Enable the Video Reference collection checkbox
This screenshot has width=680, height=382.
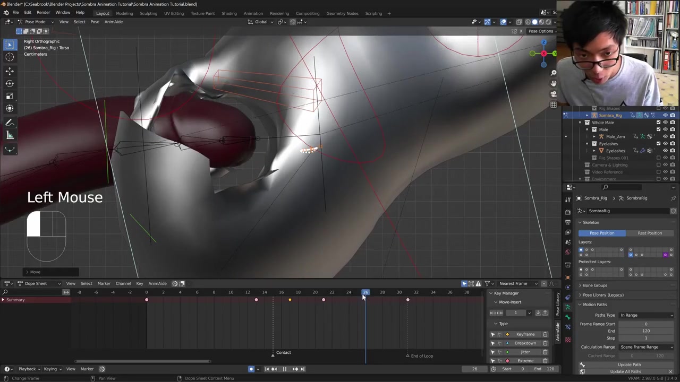658,172
